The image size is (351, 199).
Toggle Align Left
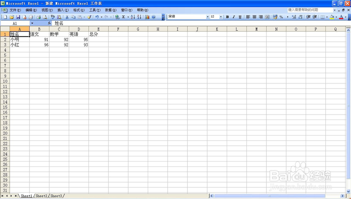pos(248,17)
